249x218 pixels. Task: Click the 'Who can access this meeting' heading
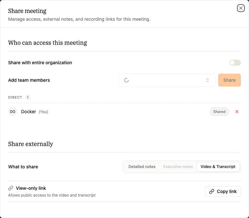(47, 43)
